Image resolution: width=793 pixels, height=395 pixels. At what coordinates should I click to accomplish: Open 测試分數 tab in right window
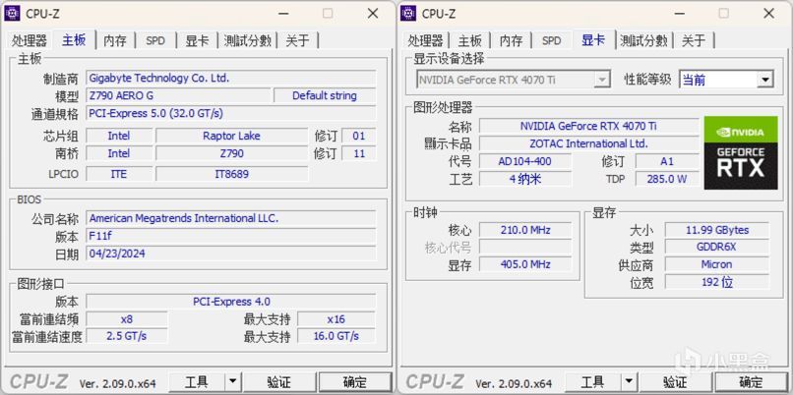click(x=643, y=40)
